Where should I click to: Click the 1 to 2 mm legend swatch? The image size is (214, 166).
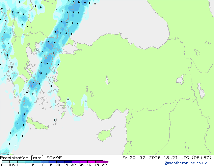point(21,162)
